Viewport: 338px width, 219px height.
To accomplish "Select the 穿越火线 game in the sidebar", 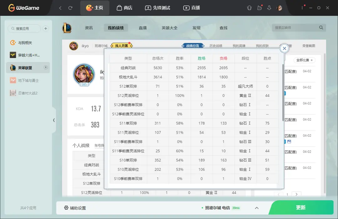I will click(x=28, y=55).
